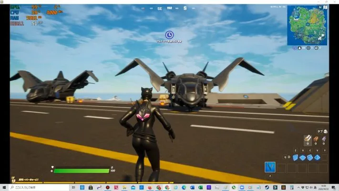This screenshot has height=191, width=339.
Task: Select the empty slot right of the pickaxe
Action: (x=281, y=168)
